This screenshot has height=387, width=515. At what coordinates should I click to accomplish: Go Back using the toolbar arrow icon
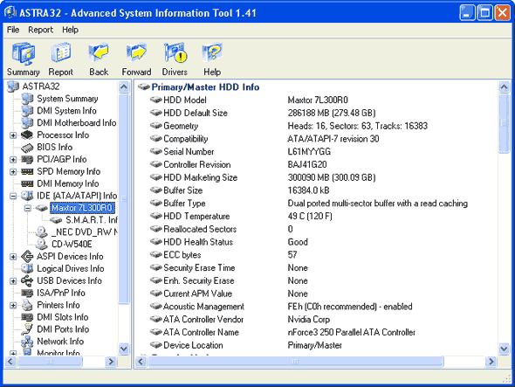coord(99,52)
